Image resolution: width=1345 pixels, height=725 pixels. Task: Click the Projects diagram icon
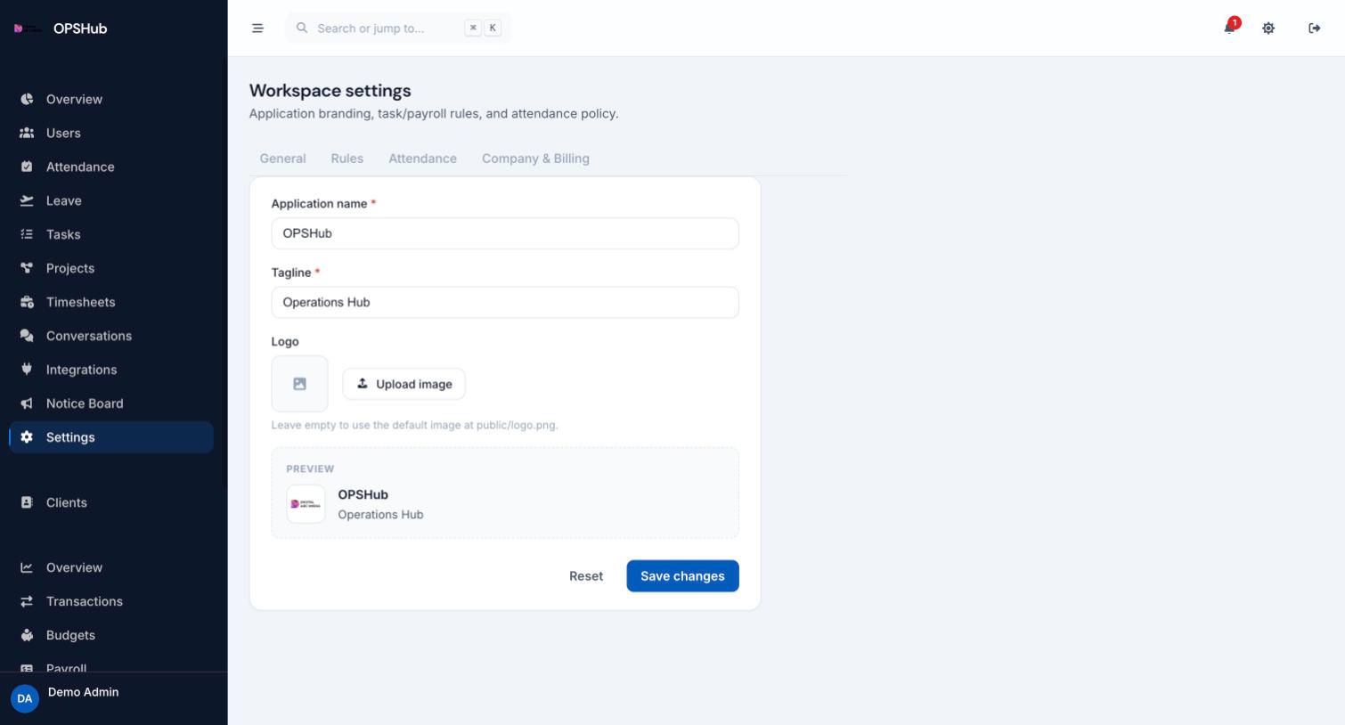coord(27,268)
